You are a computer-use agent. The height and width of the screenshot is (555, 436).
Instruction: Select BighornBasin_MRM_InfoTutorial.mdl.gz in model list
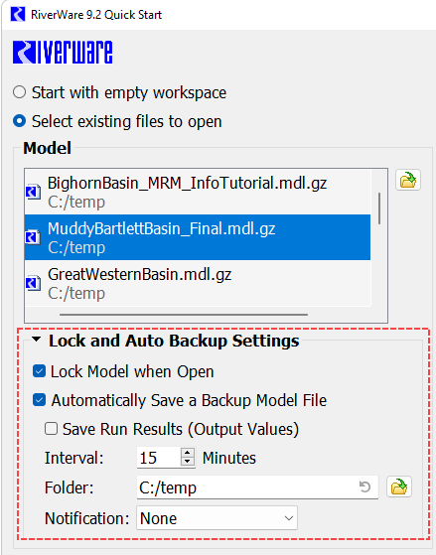click(198, 192)
